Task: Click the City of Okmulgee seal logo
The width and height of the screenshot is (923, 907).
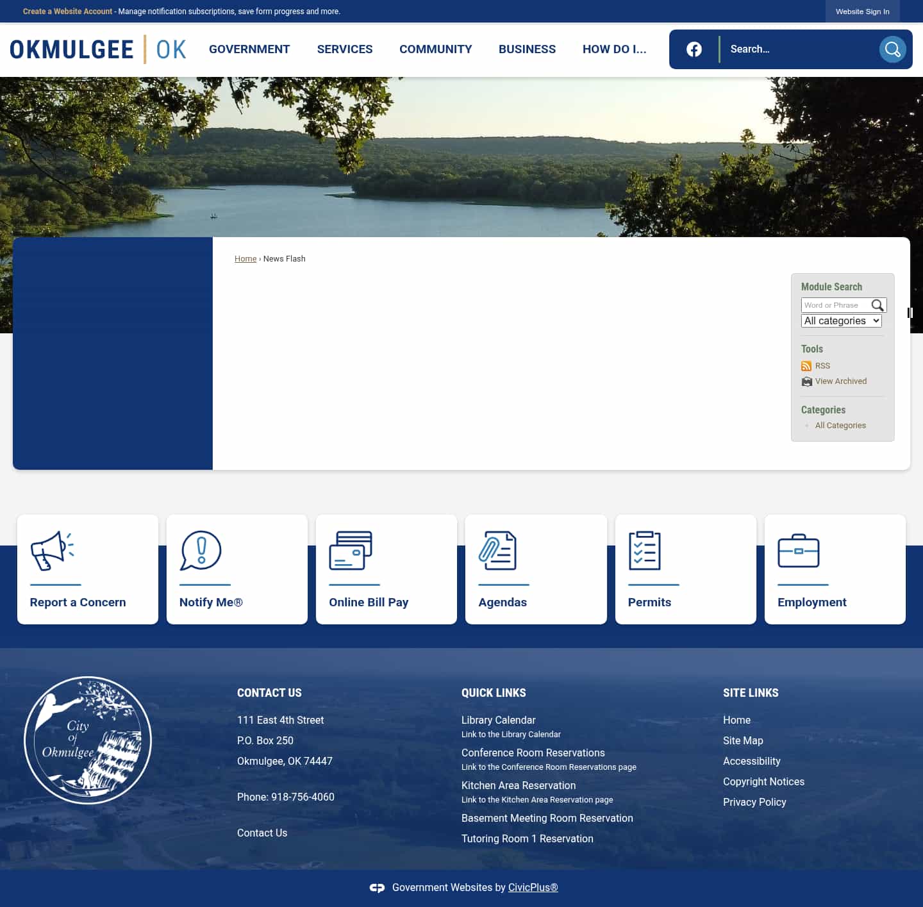Action: tap(88, 740)
